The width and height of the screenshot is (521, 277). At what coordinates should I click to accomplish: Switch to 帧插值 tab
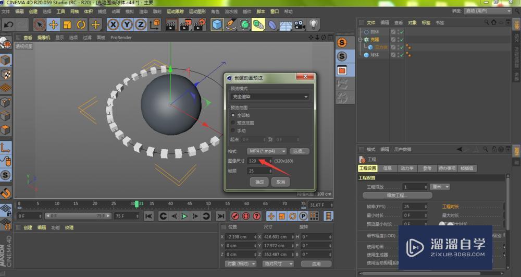(467, 168)
